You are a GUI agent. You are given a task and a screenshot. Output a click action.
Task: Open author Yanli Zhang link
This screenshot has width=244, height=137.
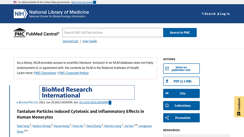pyautogui.click(x=94, y=126)
